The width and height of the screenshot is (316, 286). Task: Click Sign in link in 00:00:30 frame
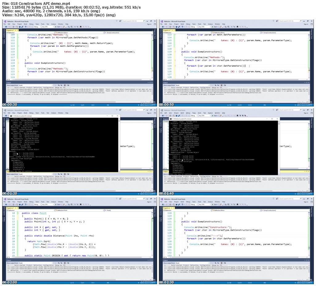coord(149,24)
